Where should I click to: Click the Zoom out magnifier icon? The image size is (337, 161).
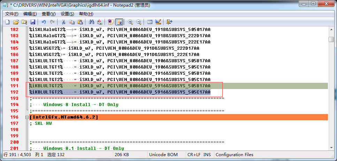coord(138,22)
